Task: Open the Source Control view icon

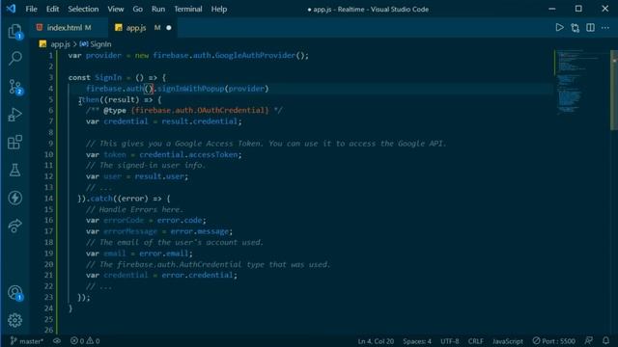Action: click(x=15, y=87)
